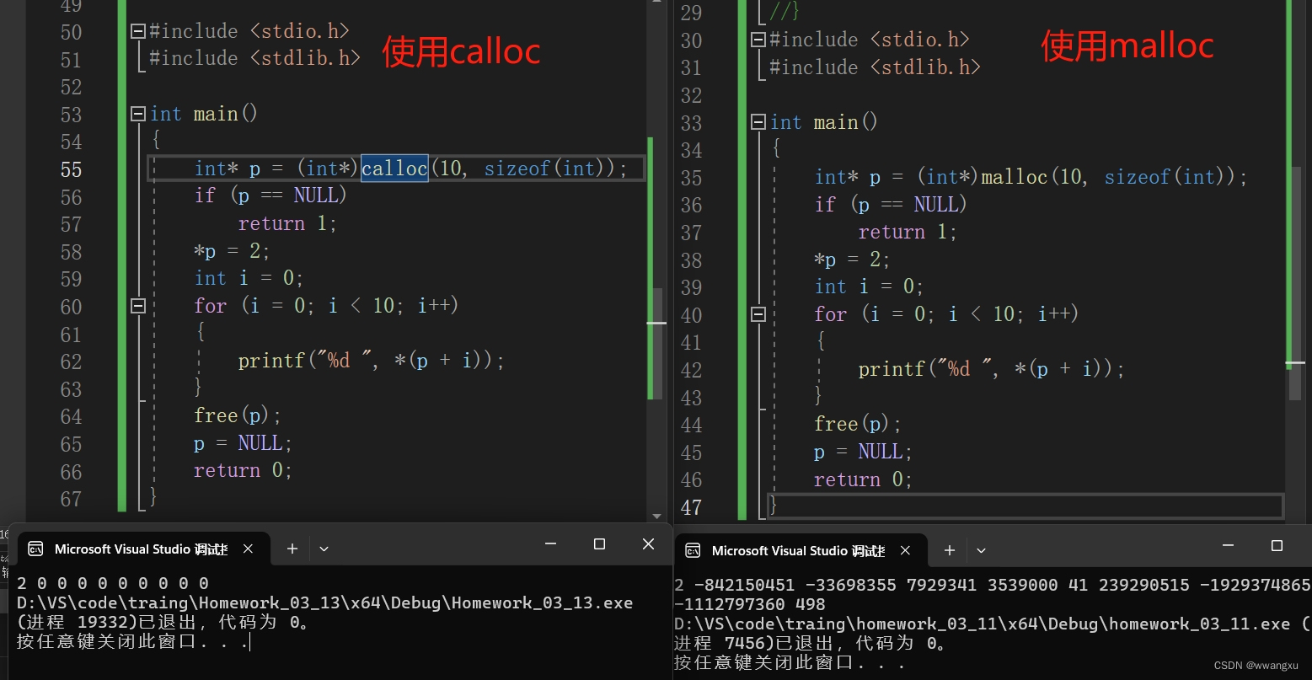Click '#include <stdlib.h>' on line 51
The width and height of the screenshot is (1312, 680).
point(255,58)
